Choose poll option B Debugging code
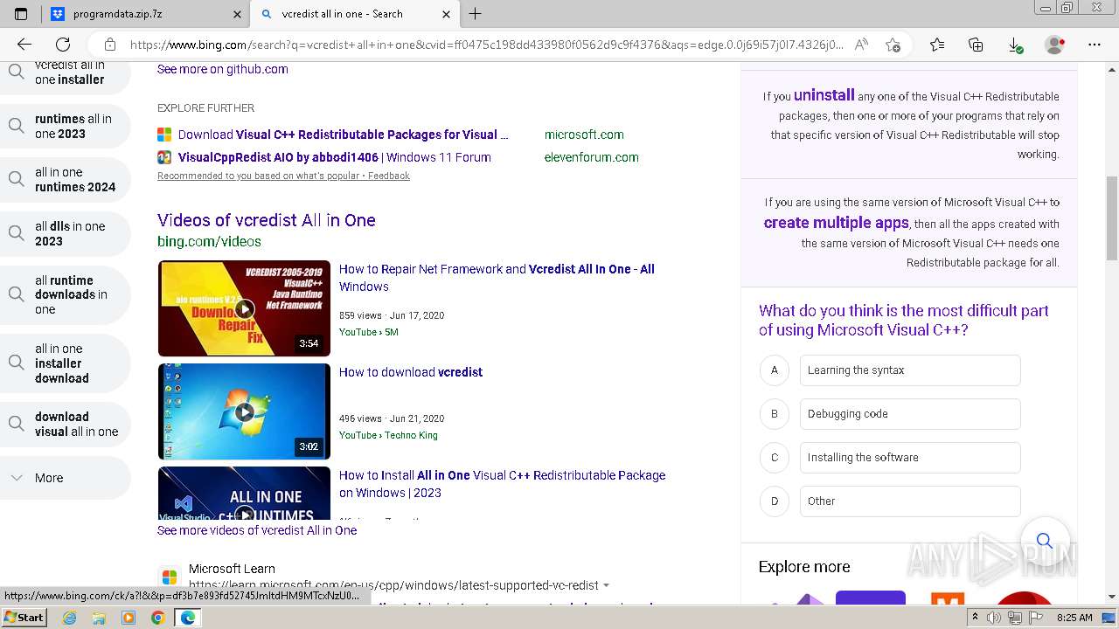The image size is (1119, 629). click(x=910, y=414)
